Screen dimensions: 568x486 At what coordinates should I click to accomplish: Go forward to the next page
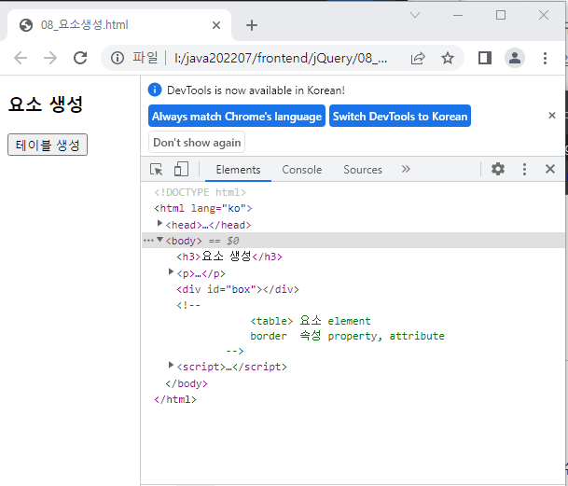tap(50, 58)
